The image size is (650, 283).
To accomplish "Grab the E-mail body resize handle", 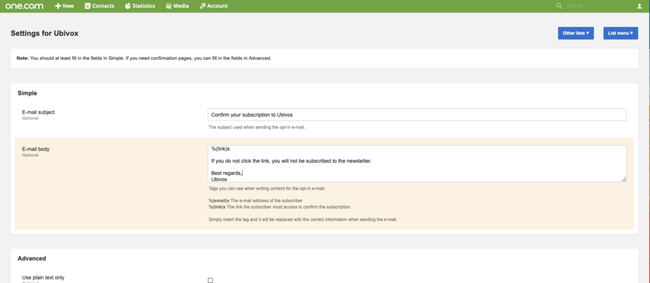I will click(624, 179).
